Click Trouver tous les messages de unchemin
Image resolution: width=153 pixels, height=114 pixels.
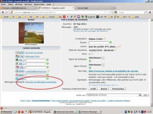point(91,31)
